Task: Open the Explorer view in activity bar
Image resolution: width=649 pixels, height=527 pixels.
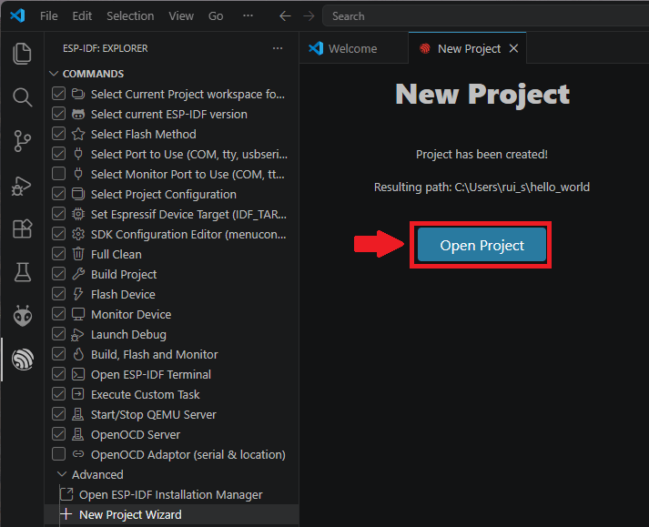Action: coord(22,54)
